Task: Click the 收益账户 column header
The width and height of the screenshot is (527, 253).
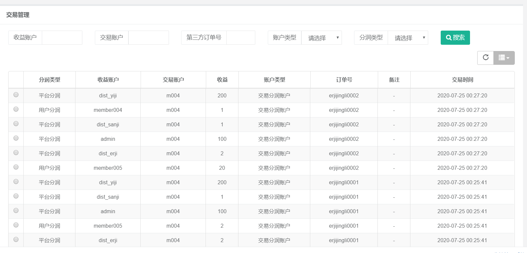Action: click(108, 80)
